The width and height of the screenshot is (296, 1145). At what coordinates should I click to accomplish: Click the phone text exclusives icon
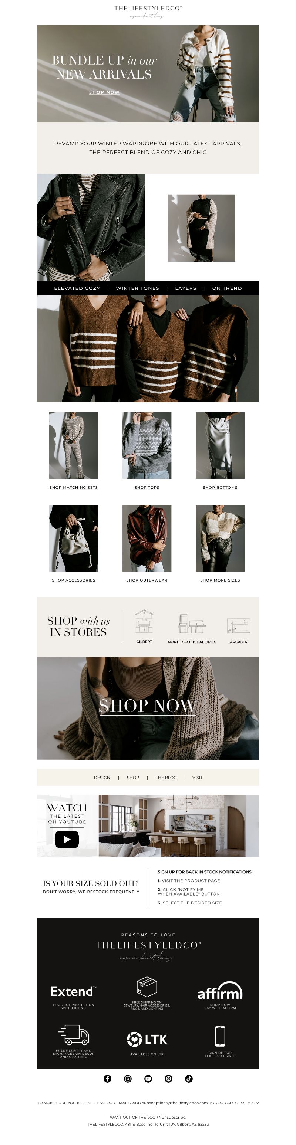pos(220,1036)
